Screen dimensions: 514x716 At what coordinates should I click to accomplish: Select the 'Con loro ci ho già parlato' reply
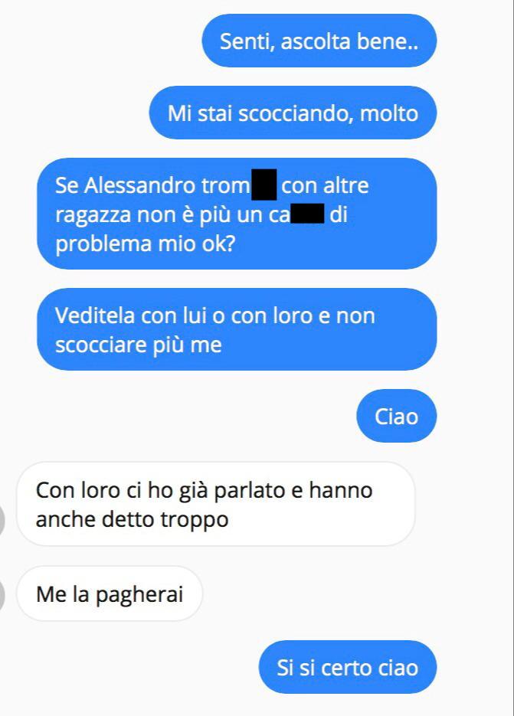click(216, 504)
